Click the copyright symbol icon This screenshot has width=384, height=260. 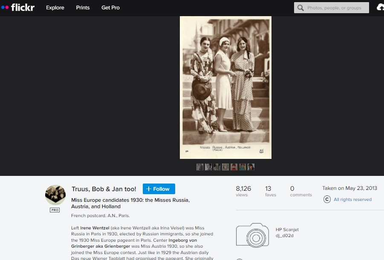(x=327, y=199)
